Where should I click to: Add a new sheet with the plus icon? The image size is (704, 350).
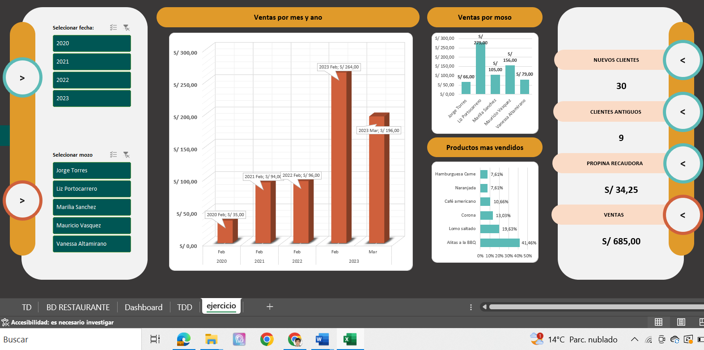pos(270,307)
